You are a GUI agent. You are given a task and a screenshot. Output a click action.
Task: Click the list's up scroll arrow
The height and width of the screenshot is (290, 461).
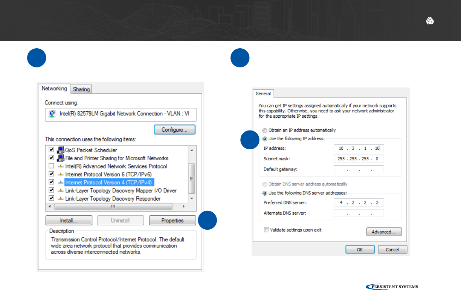[x=192, y=150]
